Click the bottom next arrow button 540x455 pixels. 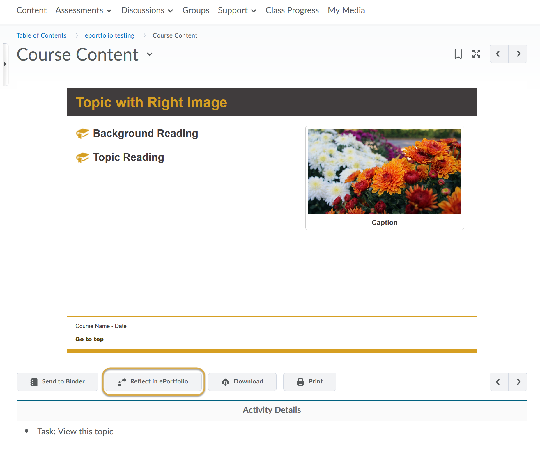tap(518, 382)
